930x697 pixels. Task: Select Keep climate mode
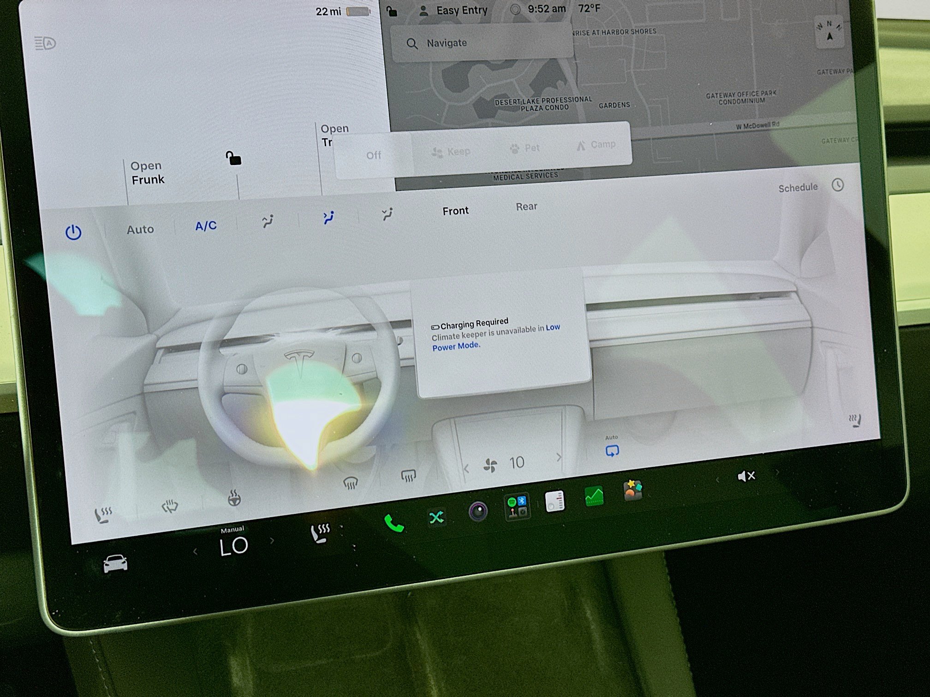451,152
